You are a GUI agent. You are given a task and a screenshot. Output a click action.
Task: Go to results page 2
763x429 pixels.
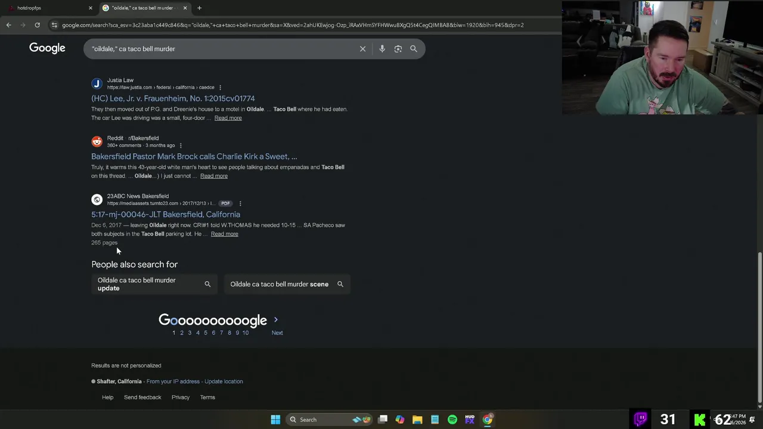(182, 332)
